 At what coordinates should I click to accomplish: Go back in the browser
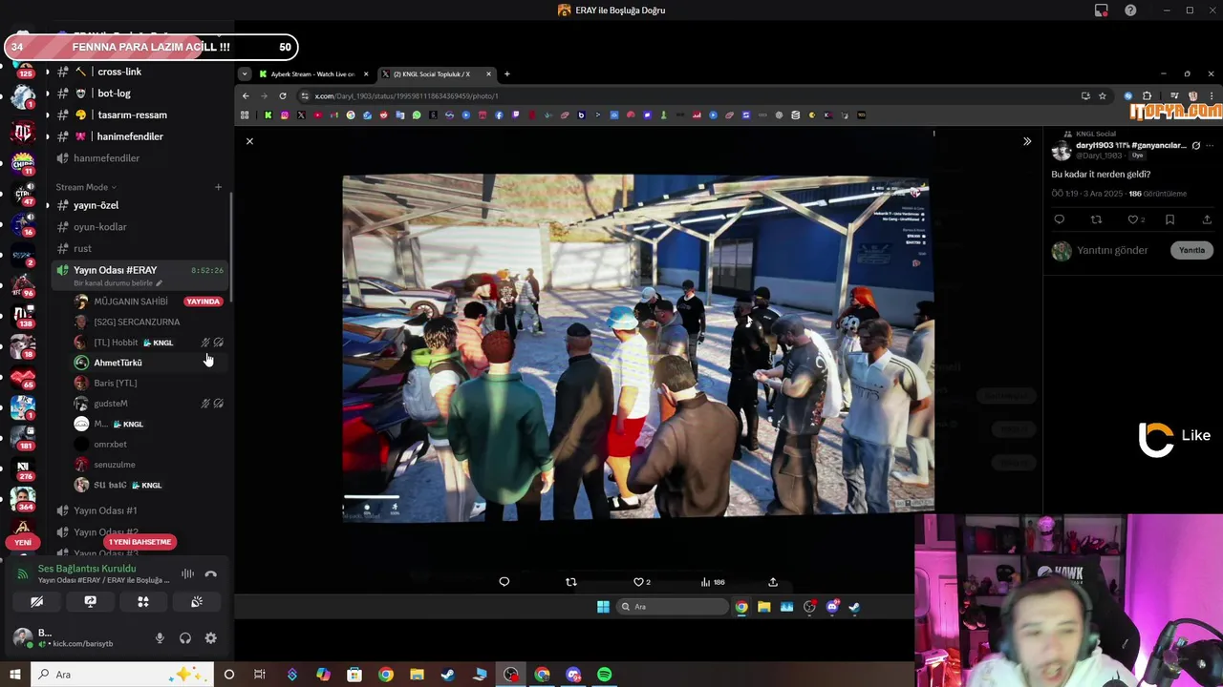pos(246,95)
